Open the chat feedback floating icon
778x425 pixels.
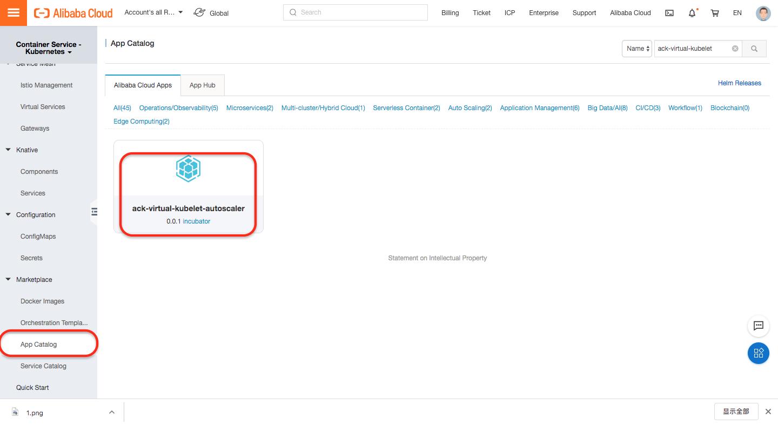click(759, 326)
